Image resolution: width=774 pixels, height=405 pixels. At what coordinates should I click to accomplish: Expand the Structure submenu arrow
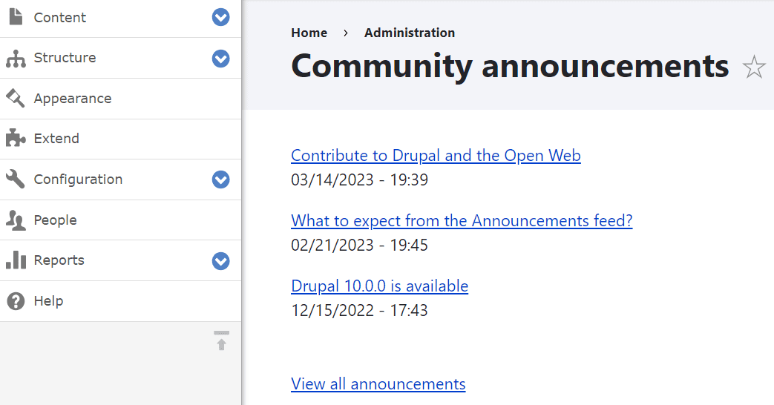tap(220, 58)
